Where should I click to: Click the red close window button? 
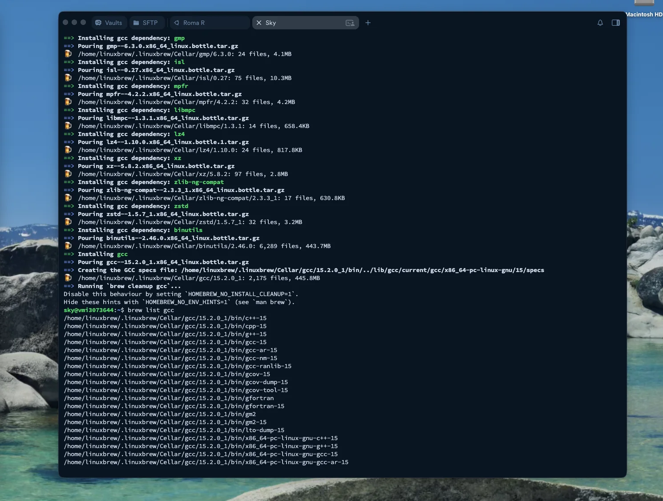pos(65,22)
